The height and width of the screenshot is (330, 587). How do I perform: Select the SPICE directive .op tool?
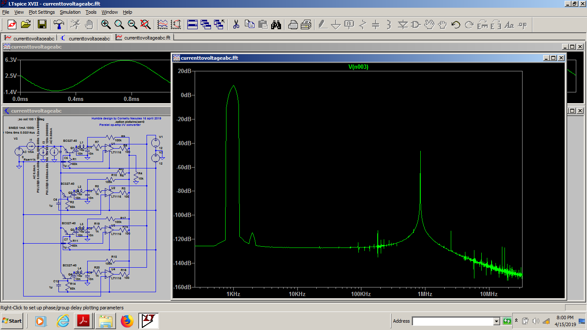[x=523, y=24]
